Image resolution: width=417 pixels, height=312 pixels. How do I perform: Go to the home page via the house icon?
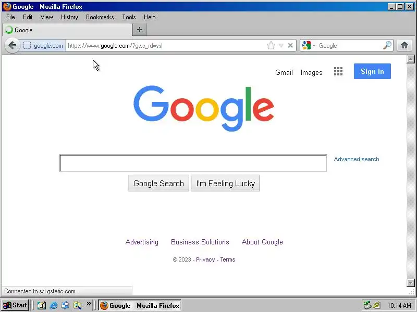404,45
